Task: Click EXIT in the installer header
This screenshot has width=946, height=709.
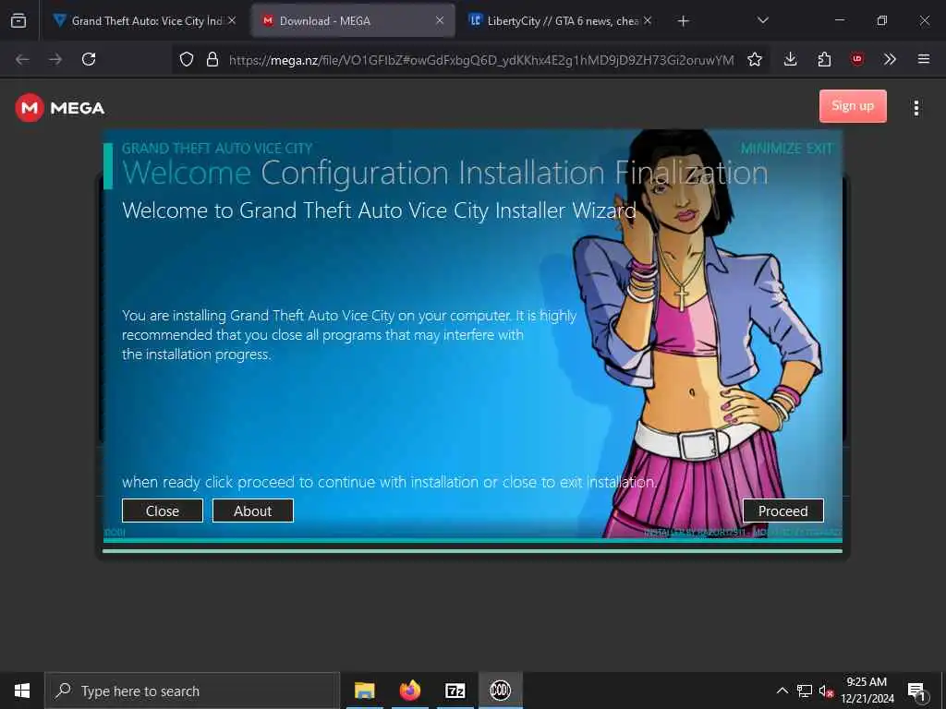Action: click(819, 149)
